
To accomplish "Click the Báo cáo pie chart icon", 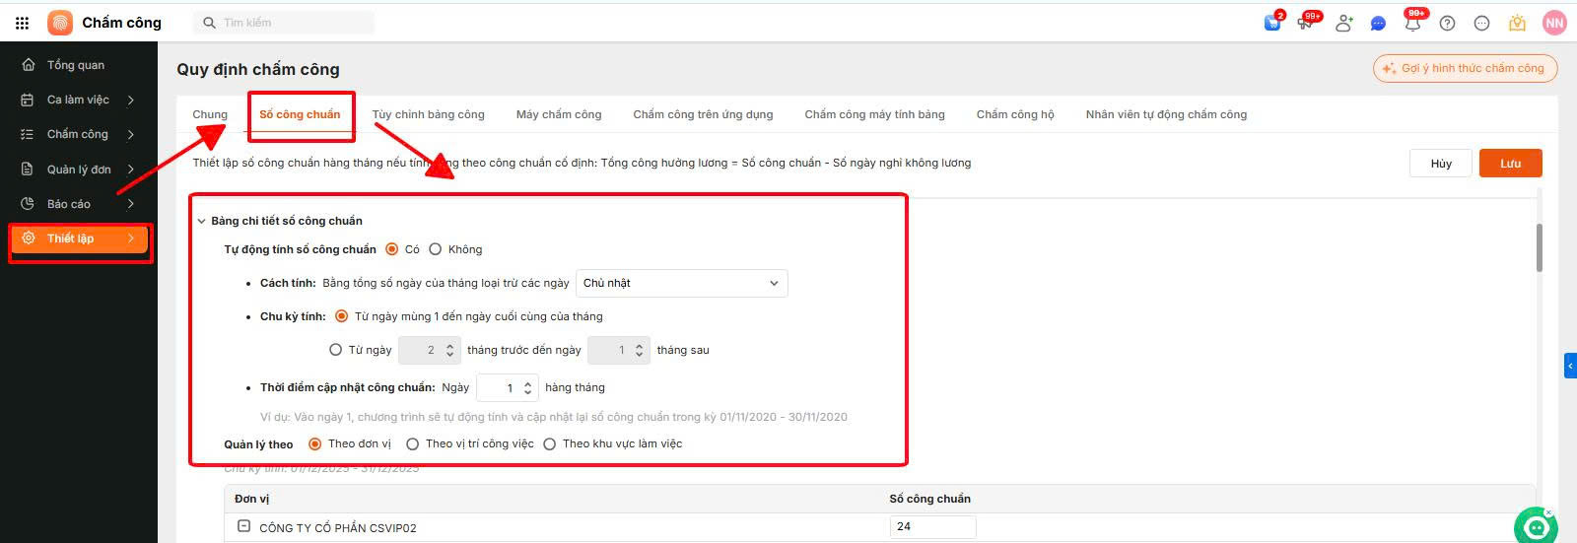I will click(28, 204).
